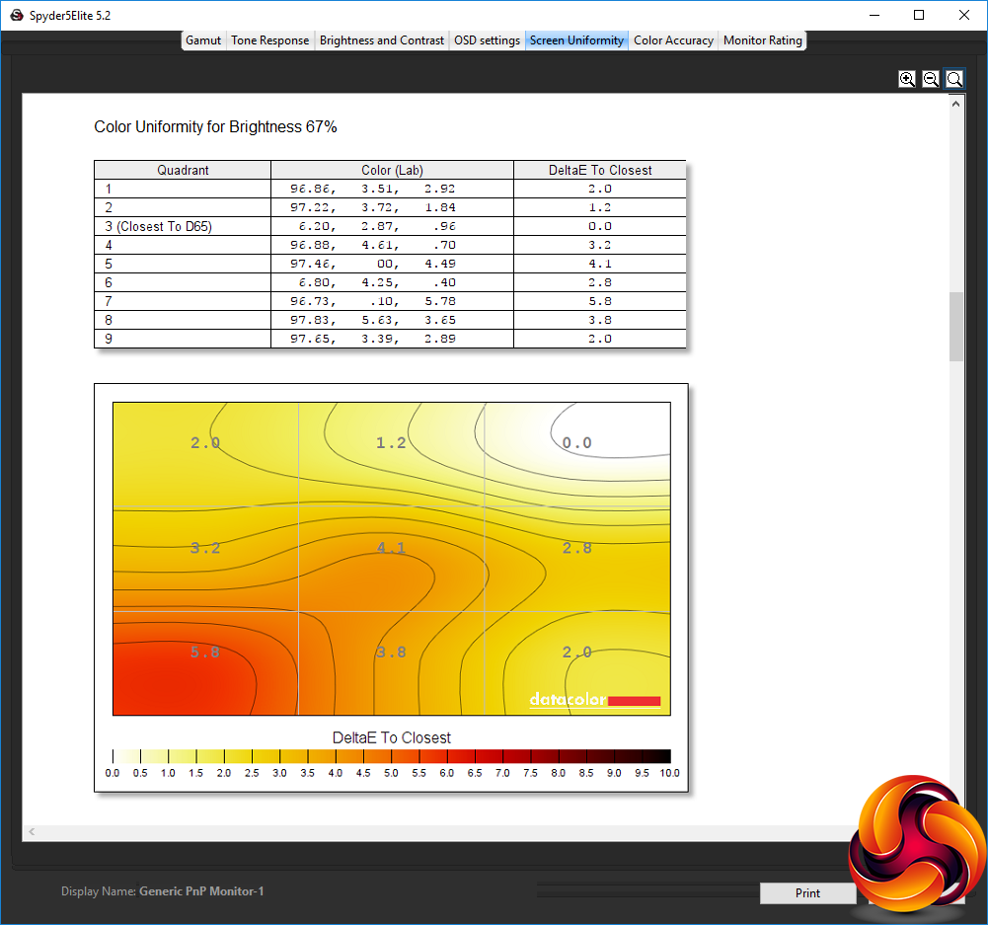Open the Monitor Rating tab

762,40
